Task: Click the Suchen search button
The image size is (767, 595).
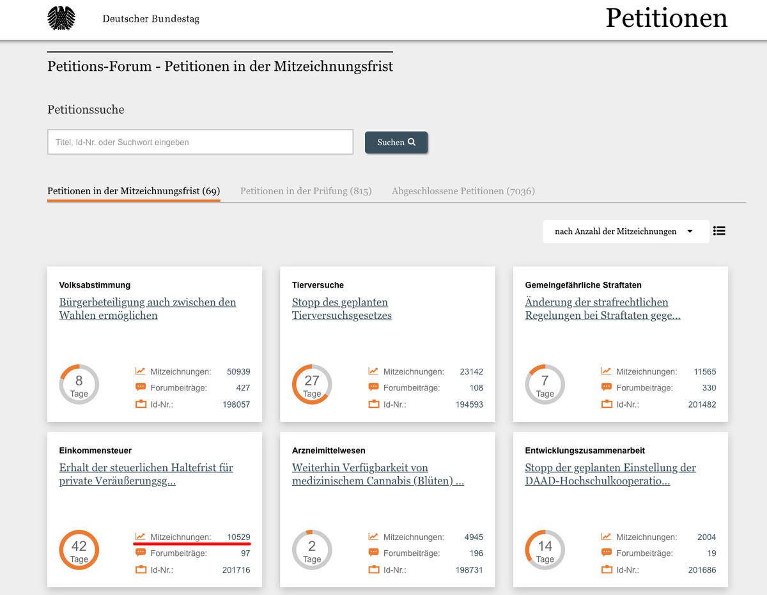Action: (x=396, y=143)
